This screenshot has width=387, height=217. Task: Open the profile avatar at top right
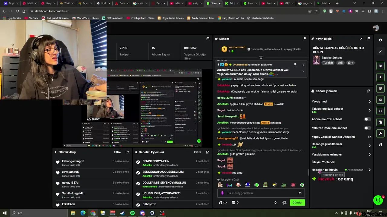click(376, 28)
